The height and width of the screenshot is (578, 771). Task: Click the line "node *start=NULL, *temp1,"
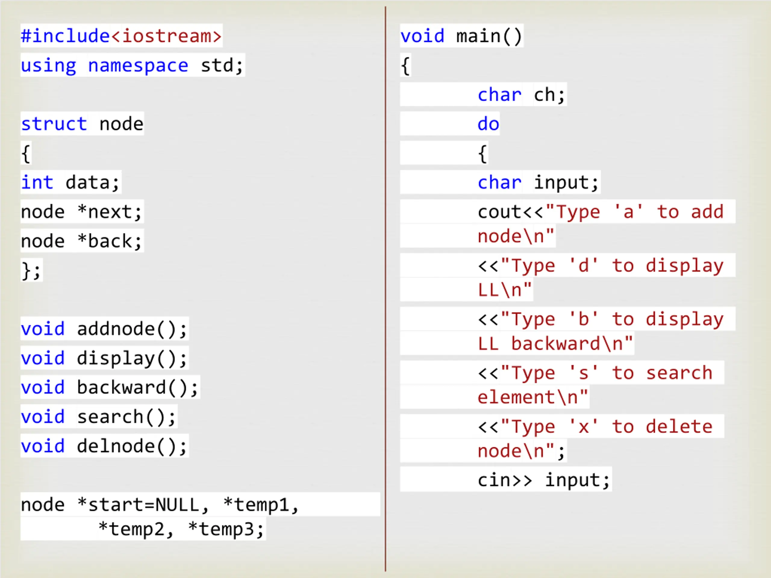pyautogui.click(x=160, y=505)
